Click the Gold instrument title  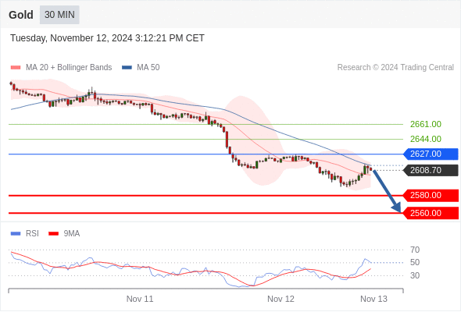[21, 15]
